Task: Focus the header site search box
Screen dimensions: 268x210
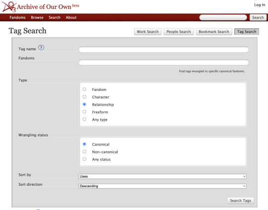Action: (x=223, y=17)
